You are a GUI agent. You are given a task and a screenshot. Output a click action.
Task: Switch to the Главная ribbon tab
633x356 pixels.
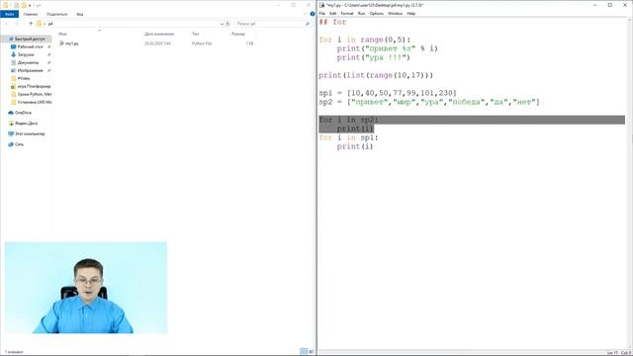pyautogui.click(x=31, y=14)
